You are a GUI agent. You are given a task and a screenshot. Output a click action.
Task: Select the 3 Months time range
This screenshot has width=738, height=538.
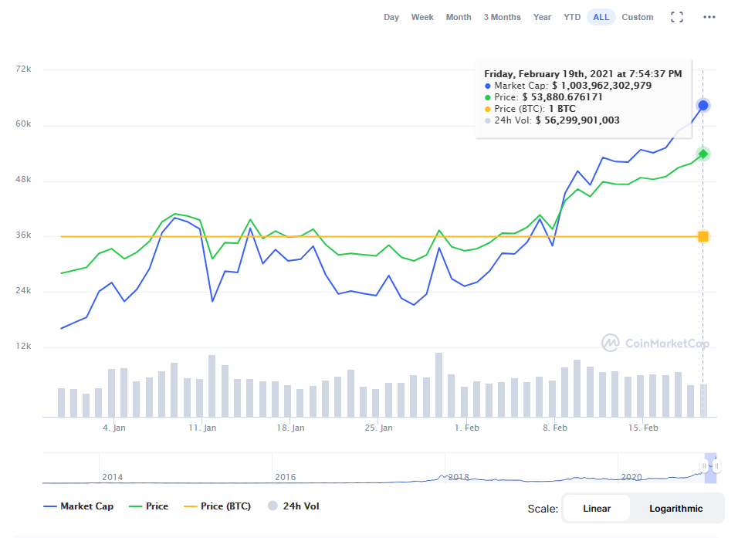(502, 17)
